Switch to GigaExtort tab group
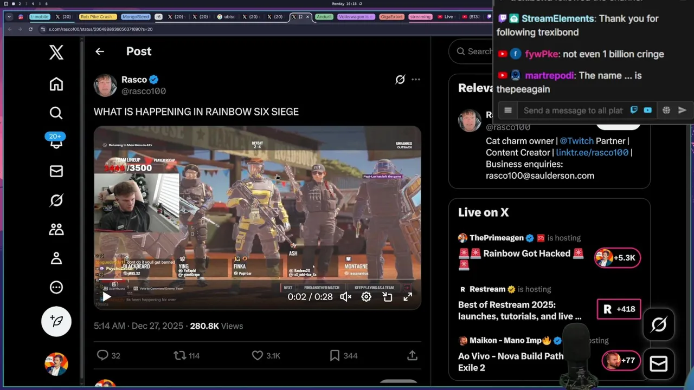 point(392,17)
